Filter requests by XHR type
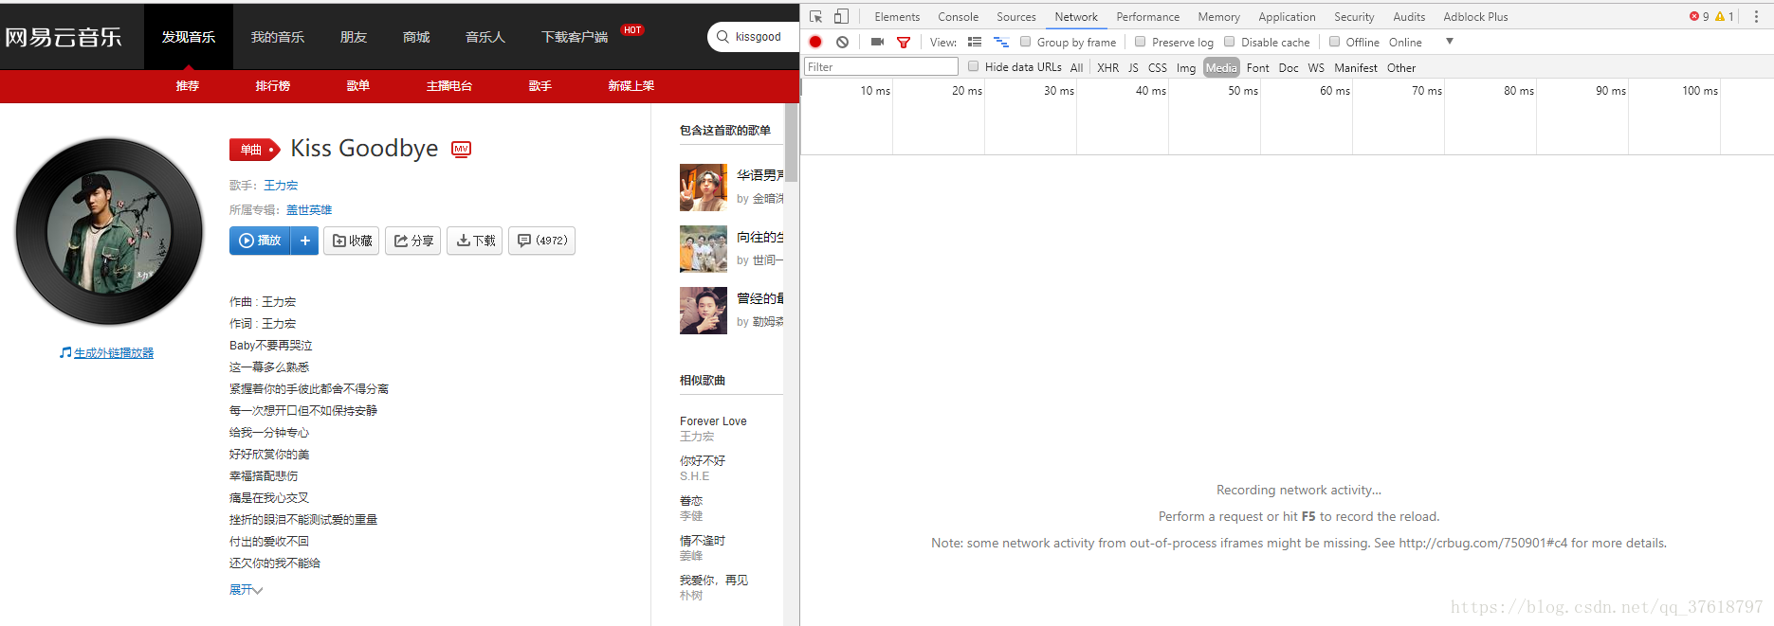The height and width of the screenshot is (626, 1774). click(x=1107, y=67)
